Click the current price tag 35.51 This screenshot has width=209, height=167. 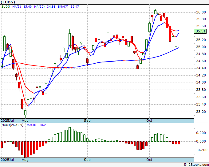tap(200, 31)
